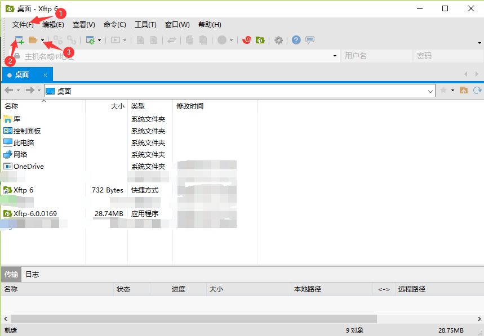Select the 控制面板 row
Screen dimensions: 484x336
(x=130, y=131)
